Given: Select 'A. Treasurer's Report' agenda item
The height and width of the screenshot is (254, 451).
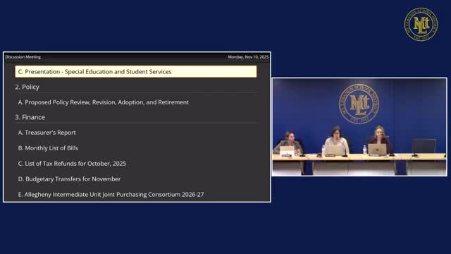Looking at the screenshot, I should tap(47, 133).
